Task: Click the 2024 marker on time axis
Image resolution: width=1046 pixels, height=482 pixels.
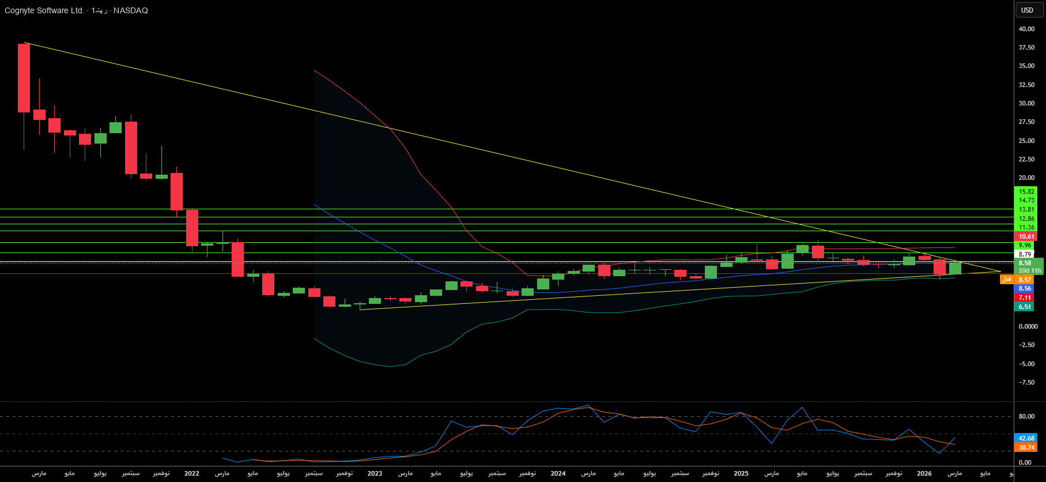Action: click(558, 473)
